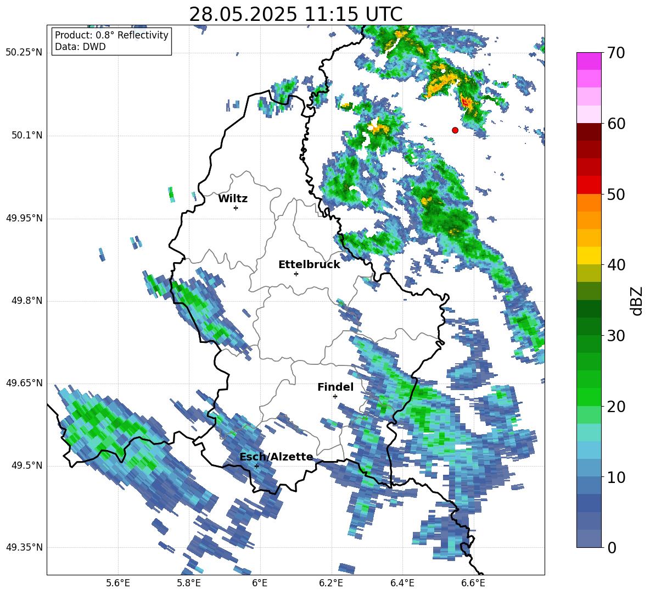Click the 0 tick on the colorbar
The image size is (650, 594).
click(612, 547)
